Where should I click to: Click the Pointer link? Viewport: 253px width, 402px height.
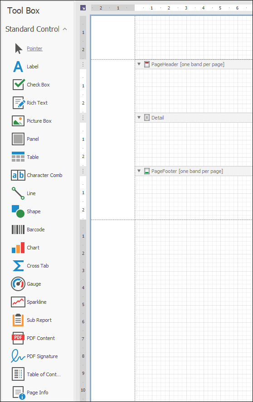click(x=34, y=48)
